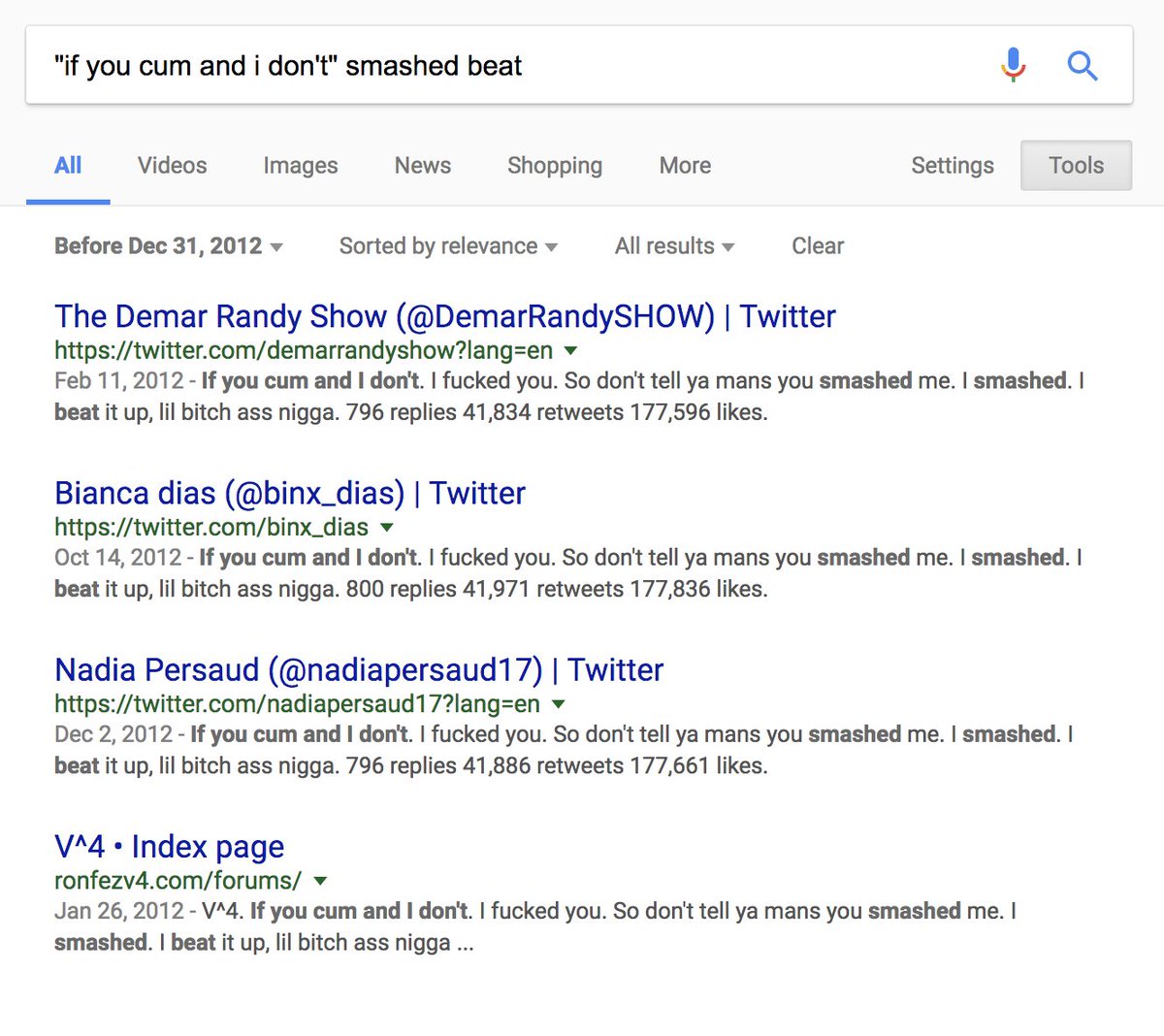Click the ronfezv4.com/forums/ green URL text
The image size is (1164, 1036).
pos(178,881)
